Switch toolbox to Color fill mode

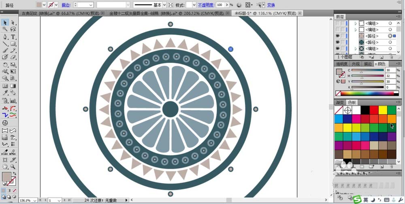[4, 191]
